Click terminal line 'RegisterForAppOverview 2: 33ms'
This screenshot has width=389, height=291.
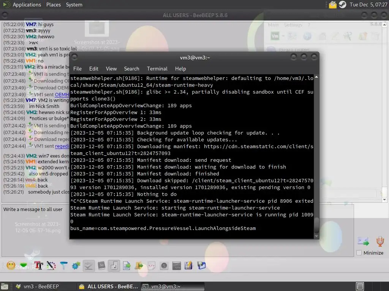116,119
